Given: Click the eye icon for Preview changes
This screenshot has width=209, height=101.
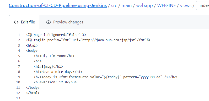Looking at the screenshot, I should coord(49,22).
